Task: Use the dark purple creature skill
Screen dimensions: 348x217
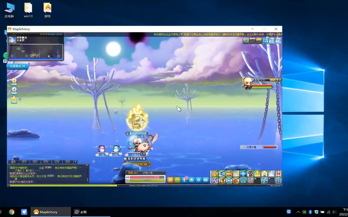Action: [x=250, y=174]
